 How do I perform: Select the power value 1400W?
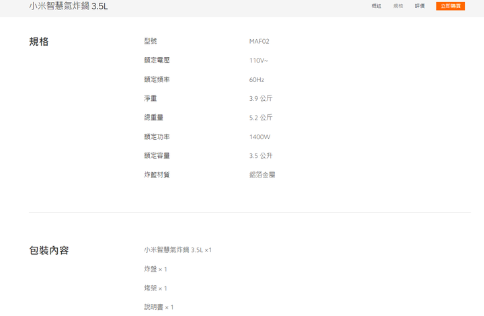[259, 137]
